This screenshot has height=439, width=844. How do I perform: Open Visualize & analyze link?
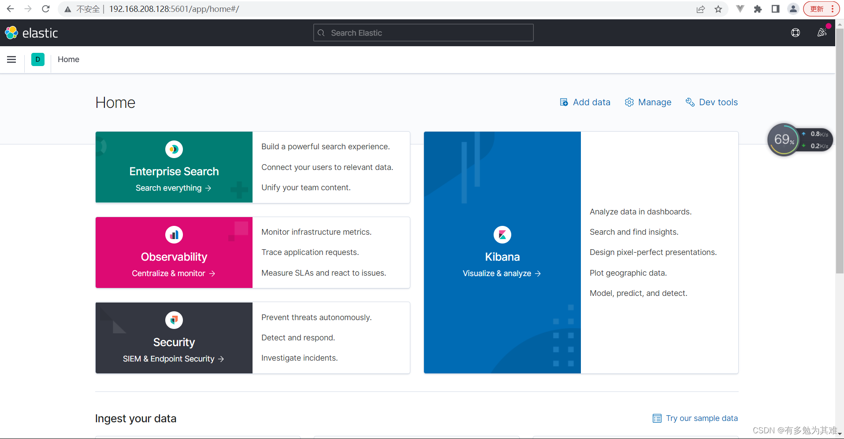click(502, 273)
